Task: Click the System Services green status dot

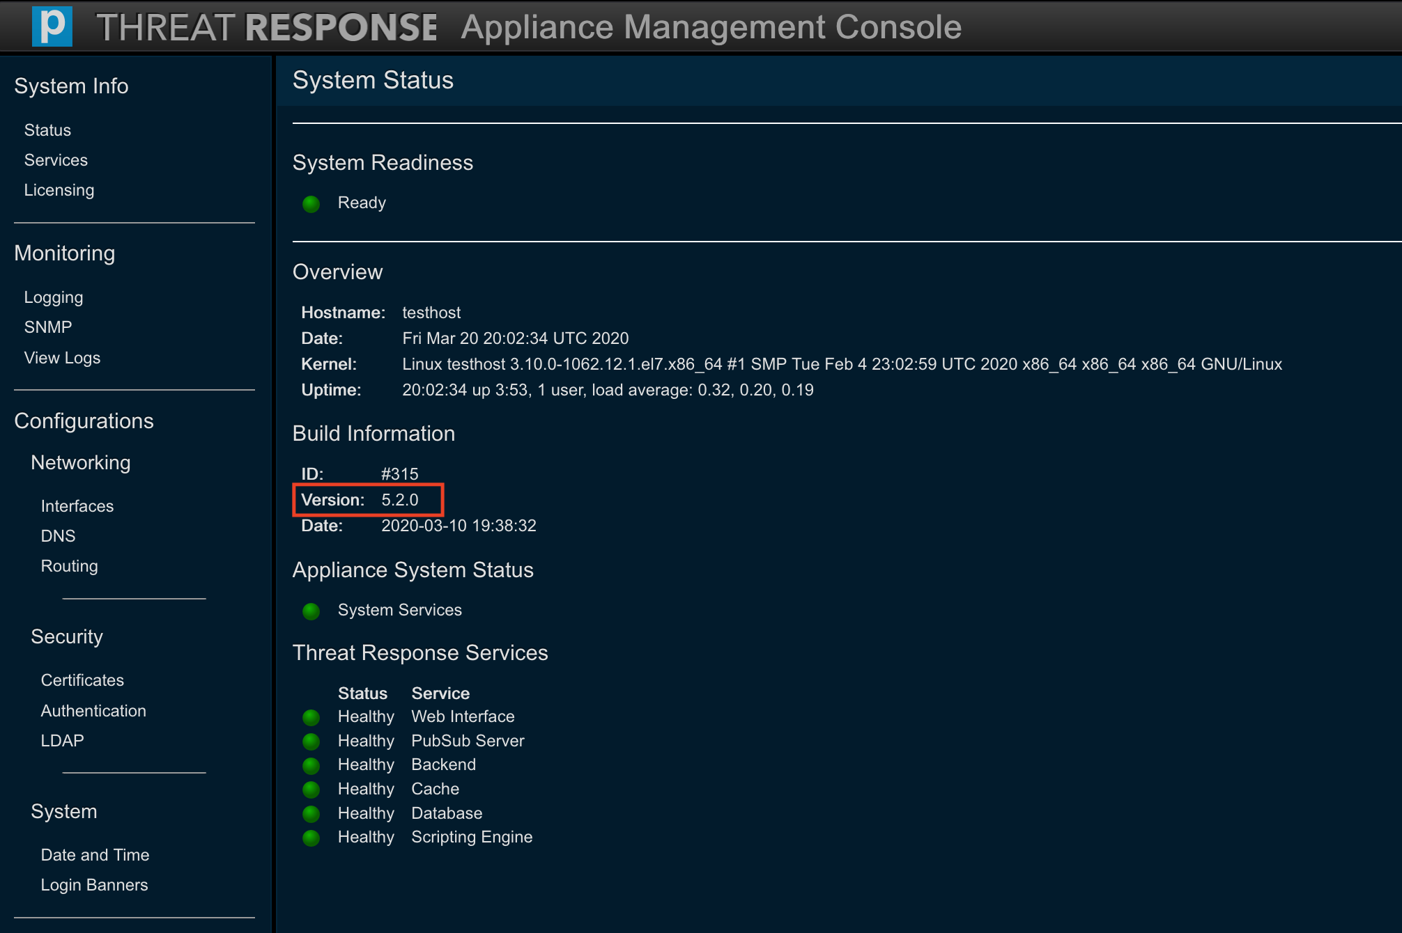Action: tap(311, 611)
